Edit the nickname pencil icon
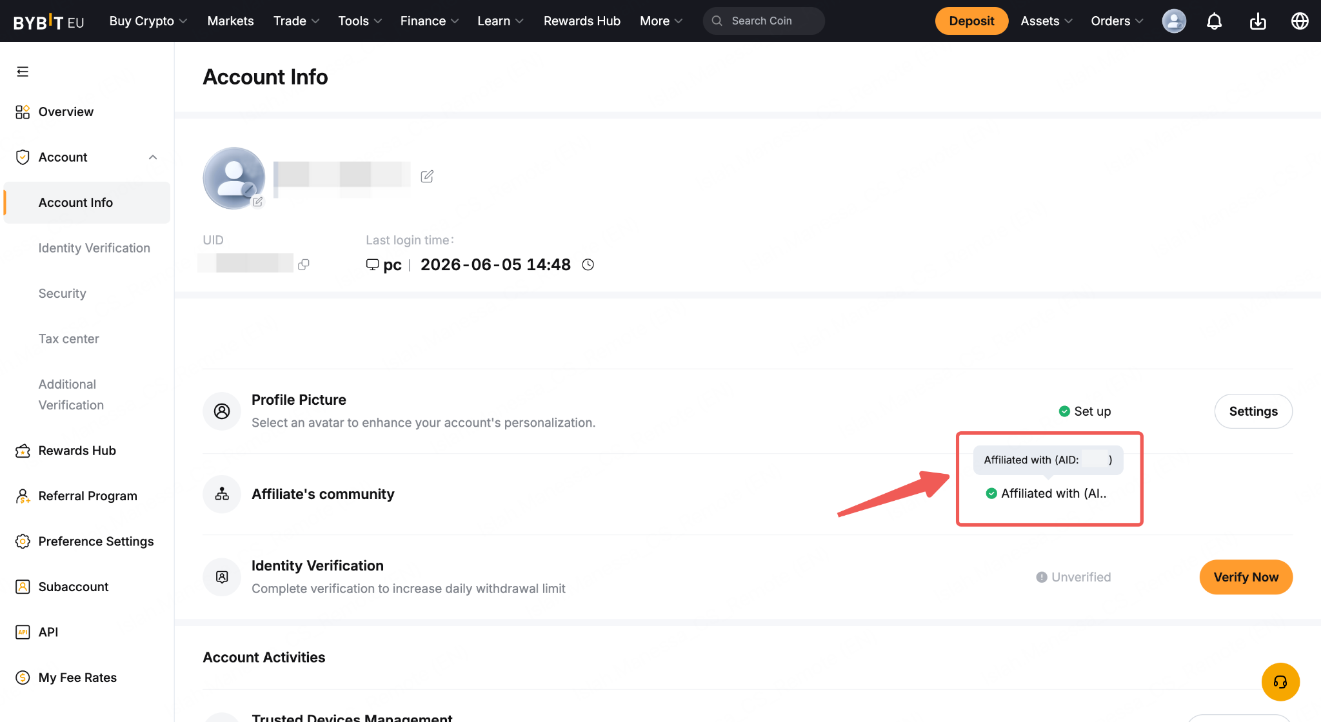1321x722 pixels. [427, 176]
